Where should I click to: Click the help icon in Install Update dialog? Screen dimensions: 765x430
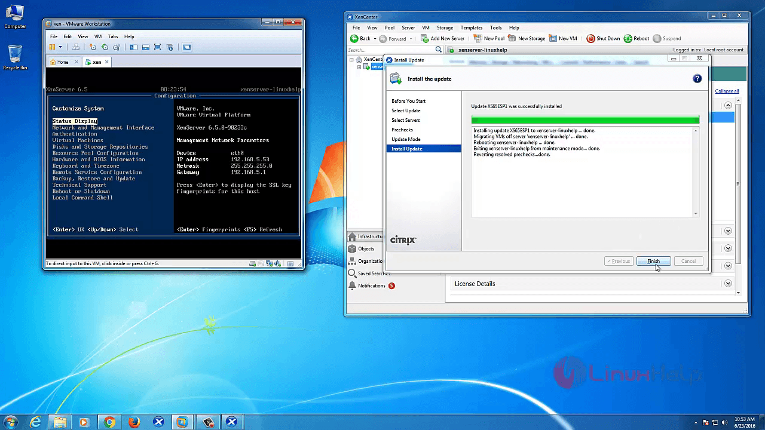(697, 79)
